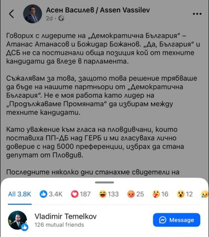The height and width of the screenshot is (237, 209).
Task: Click the 126 mutual friends text
Action: 59,225
